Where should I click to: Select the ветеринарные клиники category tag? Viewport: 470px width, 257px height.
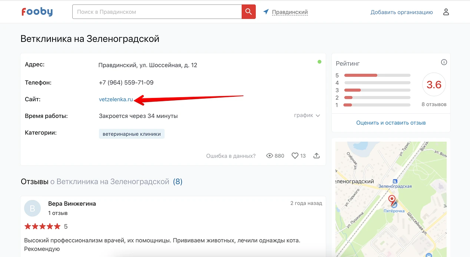(x=132, y=134)
